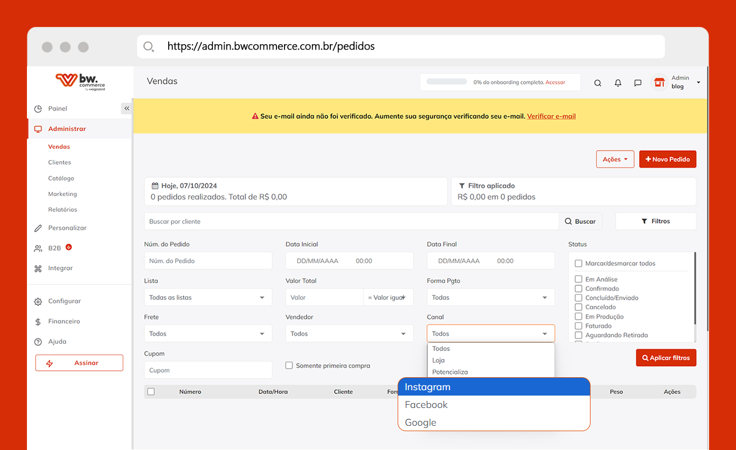Open the Frete dropdown
The height and width of the screenshot is (450, 736).
tap(208, 334)
